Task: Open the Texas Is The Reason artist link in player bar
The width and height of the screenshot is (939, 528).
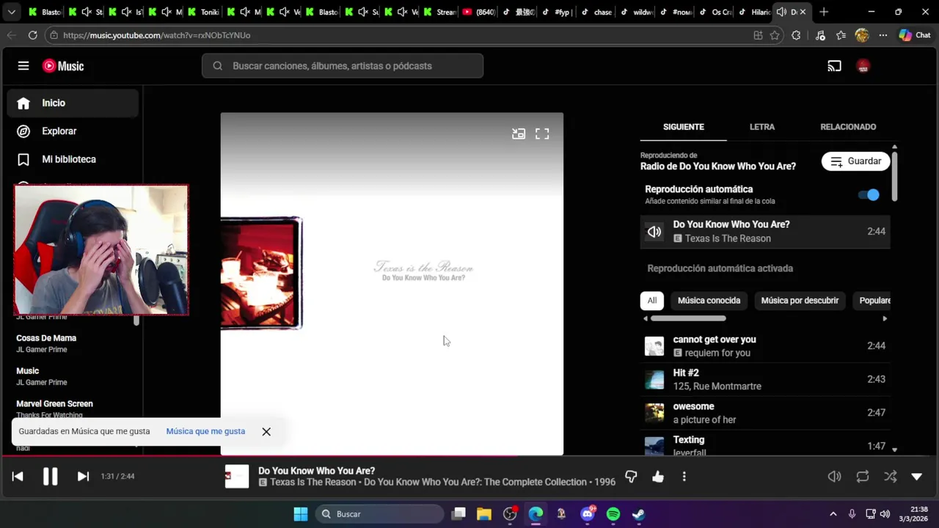Action: tap(313, 483)
